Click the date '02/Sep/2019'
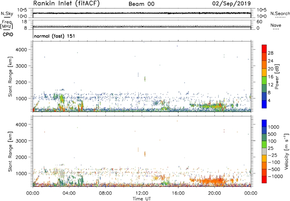This screenshot has height=201, width=290. coord(231,4)
